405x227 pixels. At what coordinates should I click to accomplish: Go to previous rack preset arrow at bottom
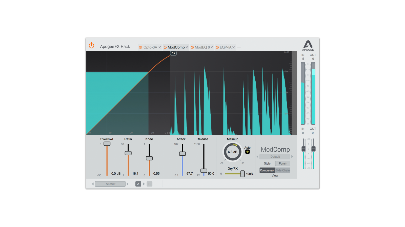coord(93,184)
